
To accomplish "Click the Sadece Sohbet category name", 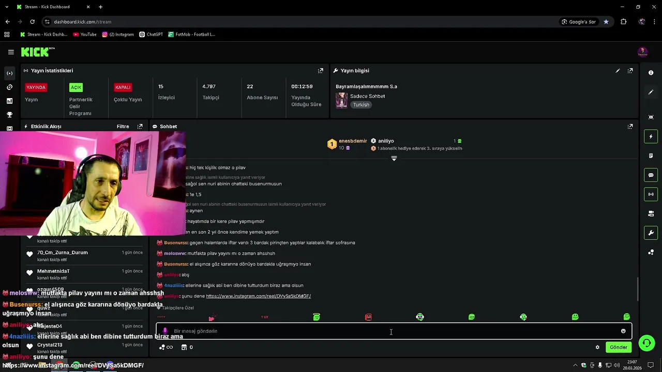I will point(367,96).
